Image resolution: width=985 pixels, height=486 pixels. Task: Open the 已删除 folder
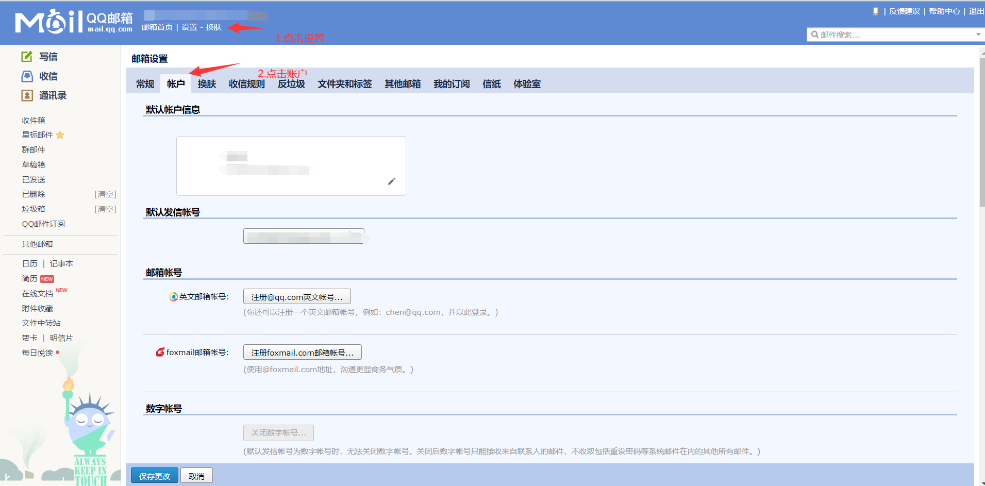tap(34, 194)
